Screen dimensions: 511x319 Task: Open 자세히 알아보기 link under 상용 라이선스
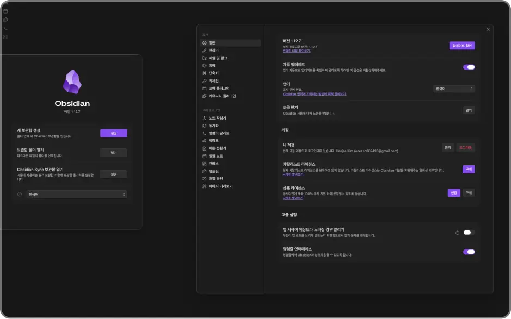[293, 198]
